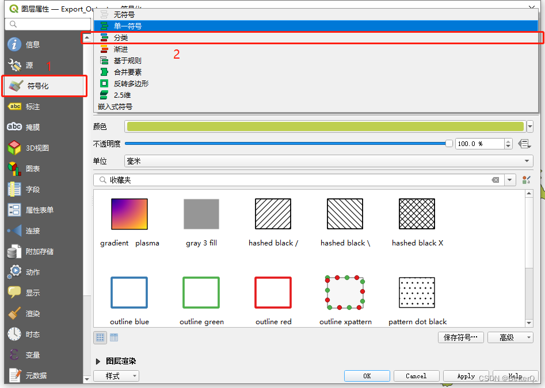Open the 显示 (Display) page

[x=43, y=293]
